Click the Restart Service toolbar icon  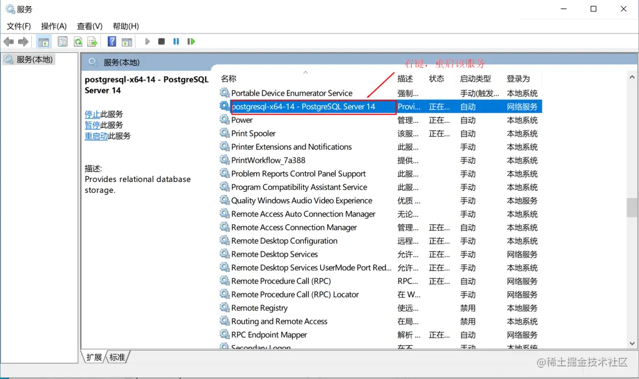pyautogui.click(x=191, y=42)
